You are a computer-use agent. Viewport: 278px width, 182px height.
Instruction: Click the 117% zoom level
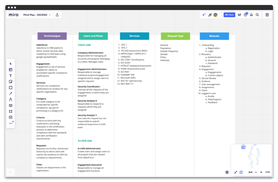coord(267,172)
